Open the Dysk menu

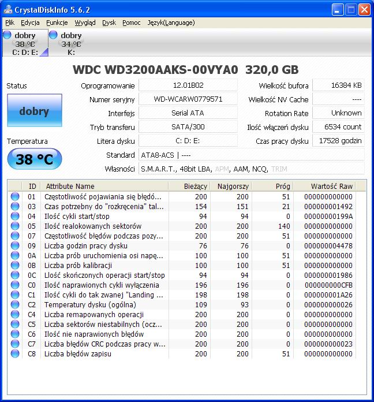tap(109, 23)
